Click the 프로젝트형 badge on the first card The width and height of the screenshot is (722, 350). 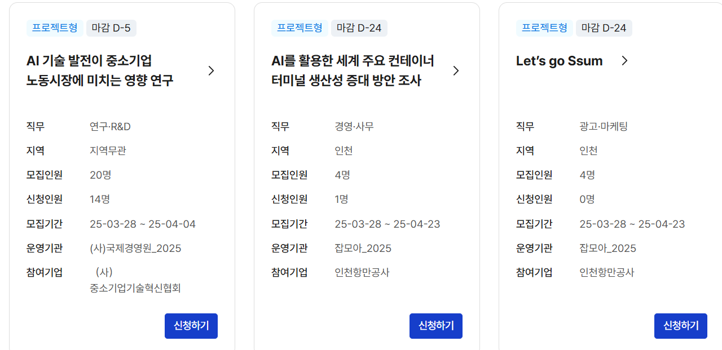tap(55, 28)
